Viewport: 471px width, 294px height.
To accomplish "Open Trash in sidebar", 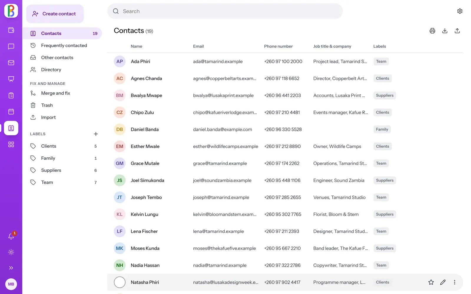I will pos(62,105).
